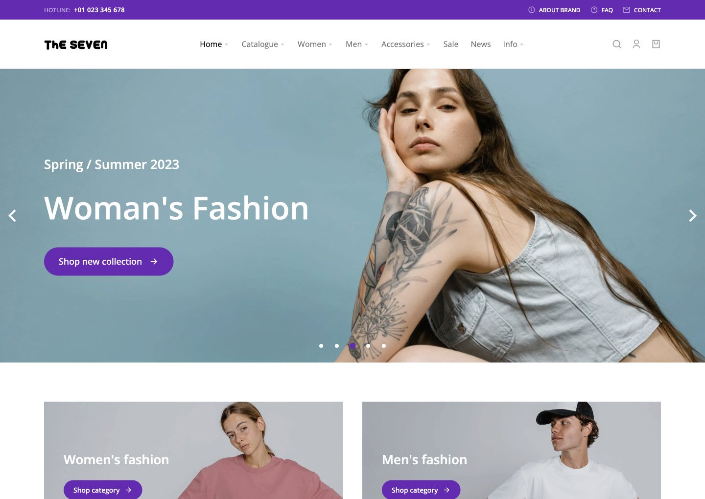Open FAQ link in top bar
The image size is (705, 499).
coord(602,10)
